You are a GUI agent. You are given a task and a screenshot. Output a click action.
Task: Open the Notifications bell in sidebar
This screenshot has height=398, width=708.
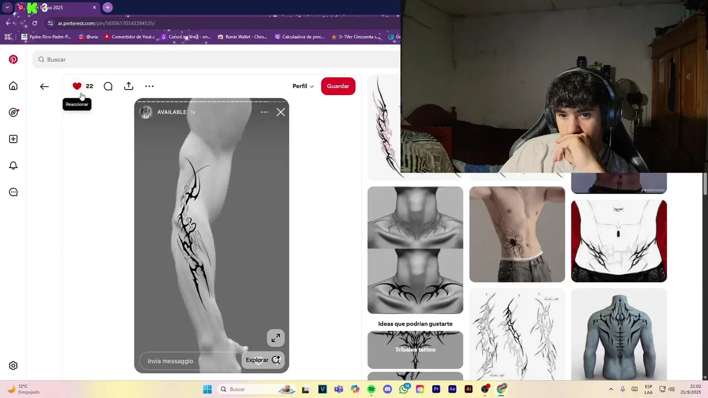click(13, 165)
